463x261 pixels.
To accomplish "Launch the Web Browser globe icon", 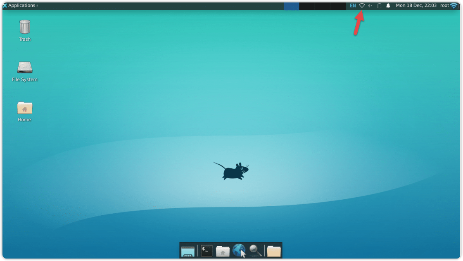I will coord(239,251).
